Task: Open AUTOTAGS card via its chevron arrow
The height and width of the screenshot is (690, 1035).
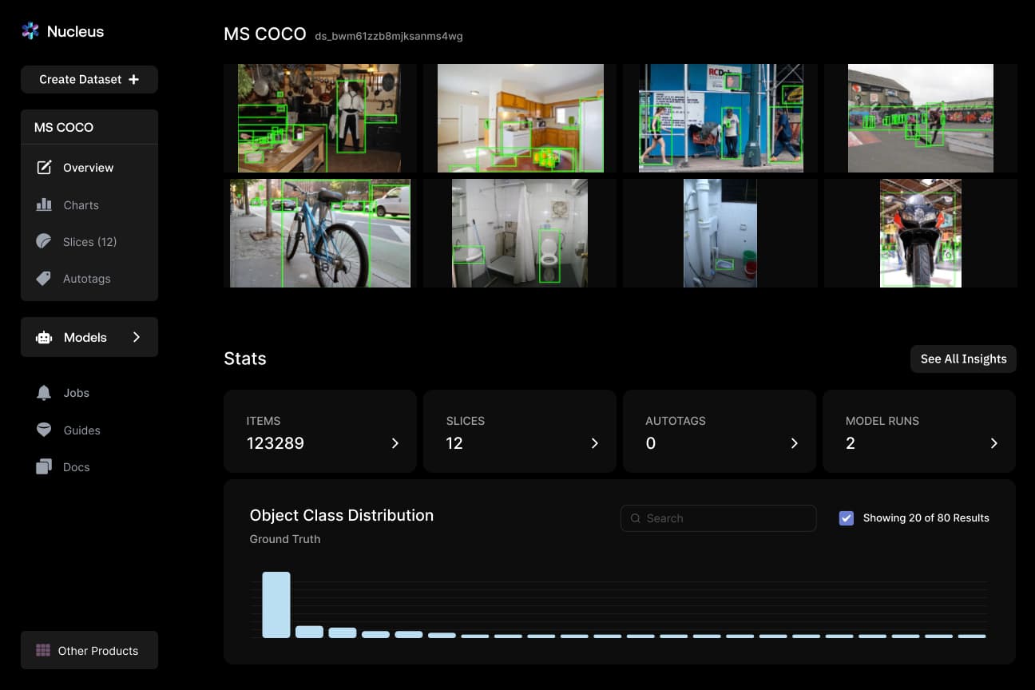Action: 794,443
